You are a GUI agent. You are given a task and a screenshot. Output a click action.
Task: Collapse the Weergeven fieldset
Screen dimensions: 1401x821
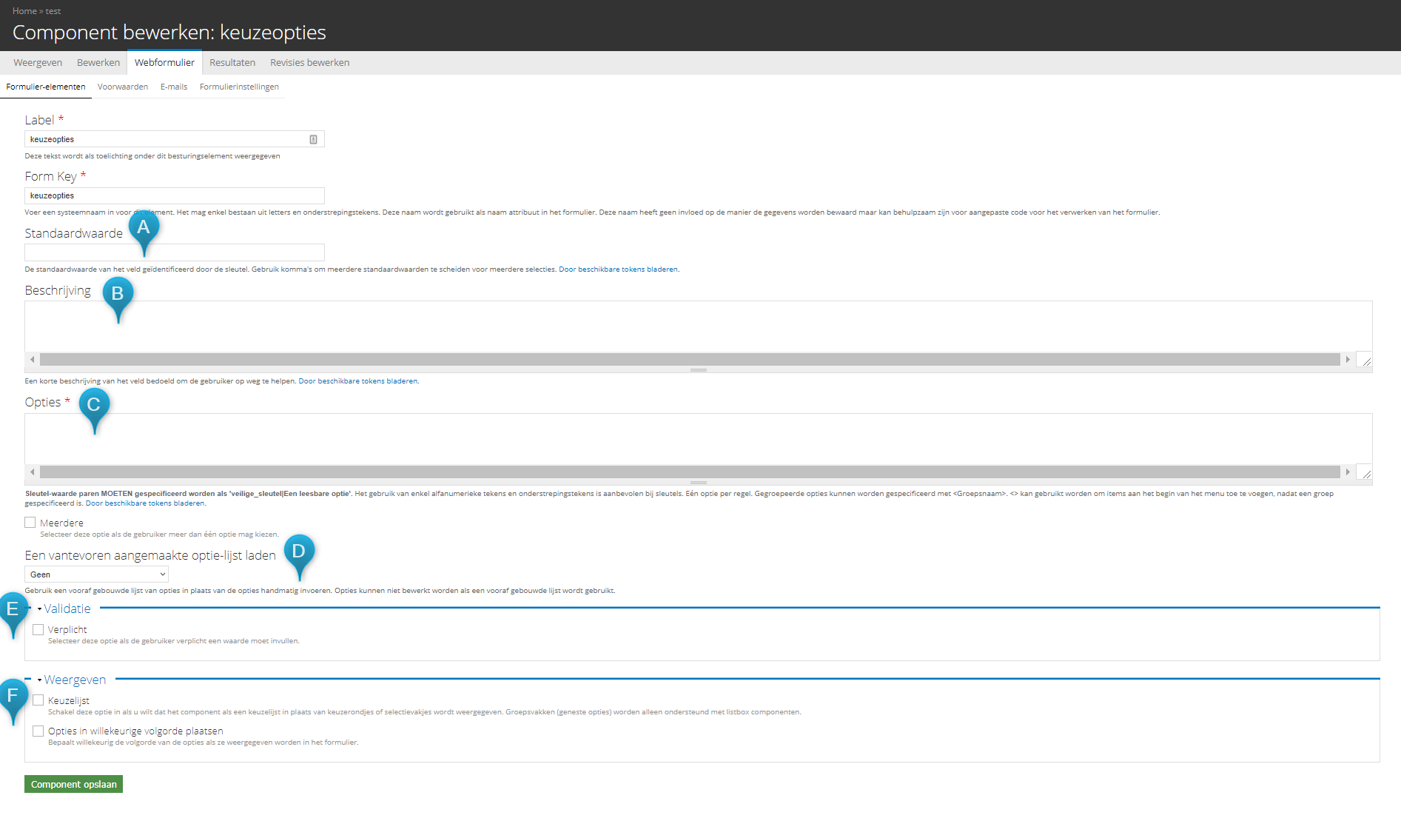[x=74, y=680]
